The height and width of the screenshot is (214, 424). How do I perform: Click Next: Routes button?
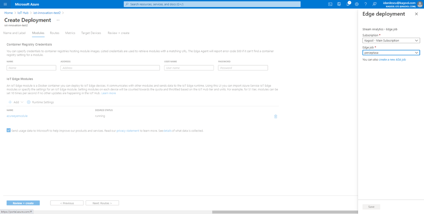(x=102, y=203)
